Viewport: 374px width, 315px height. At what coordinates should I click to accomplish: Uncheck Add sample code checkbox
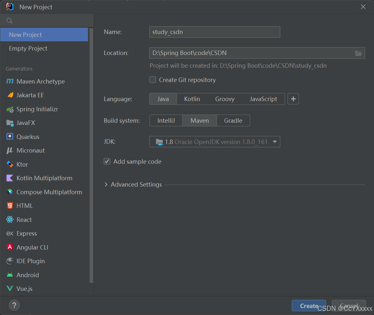click(x=107, y=161)
